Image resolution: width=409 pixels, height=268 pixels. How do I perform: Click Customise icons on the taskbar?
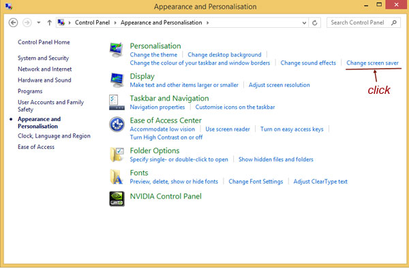[235, 107]
